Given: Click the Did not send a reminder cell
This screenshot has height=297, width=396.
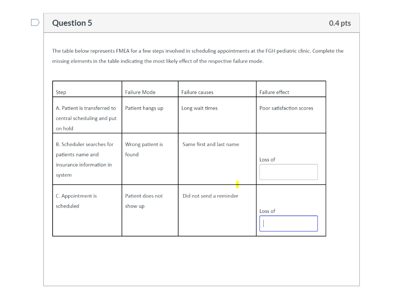Looking at the screenshot, I should tap(210, 196).
